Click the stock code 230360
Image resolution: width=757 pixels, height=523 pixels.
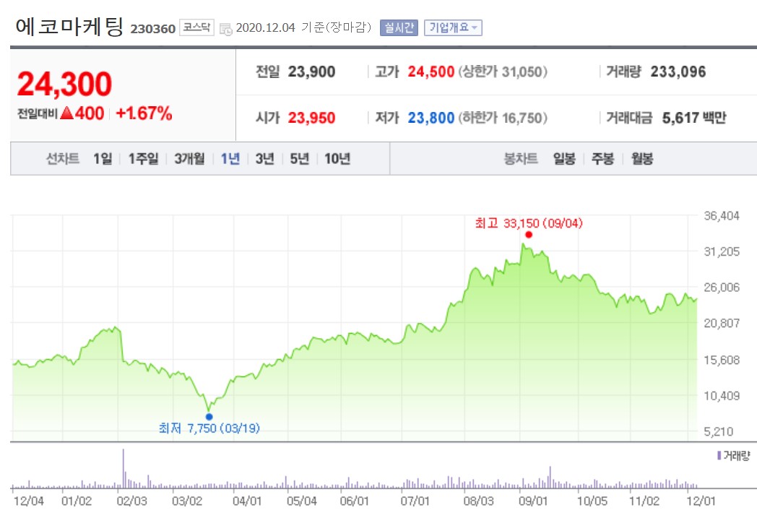(152, 29)
